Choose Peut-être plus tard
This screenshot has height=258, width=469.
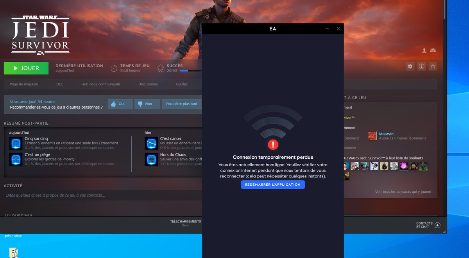click(181, 104)
